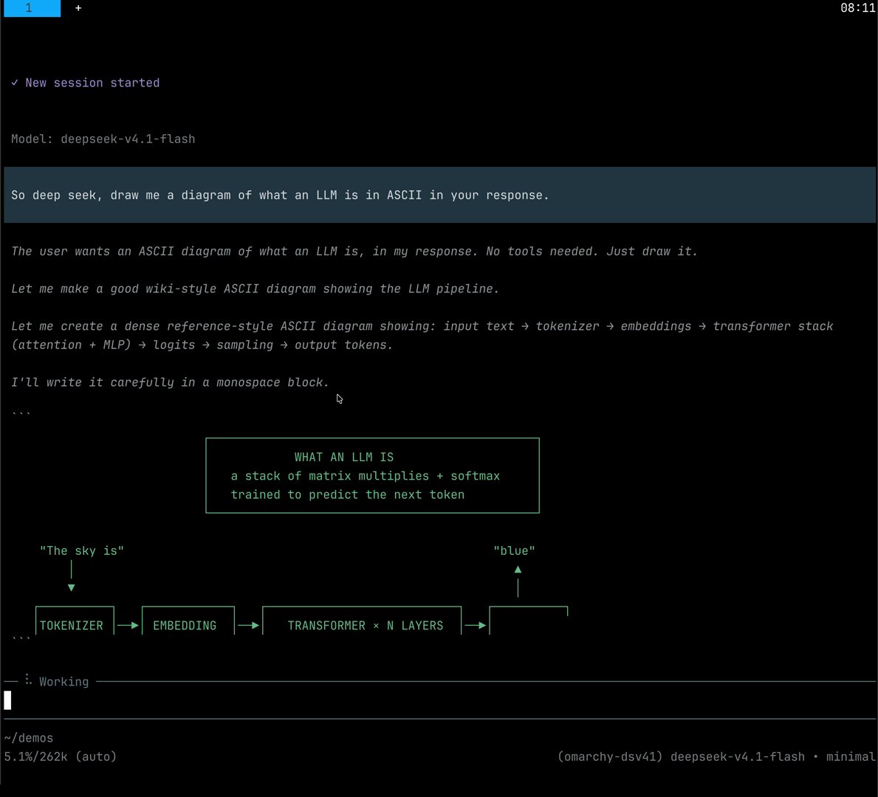878x797 pixels.
Task: Click 'Let me make a good wiki-style' line
Action: (255, 289)
